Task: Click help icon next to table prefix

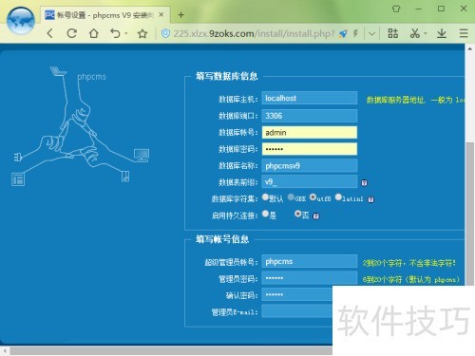Action: point(364,182)
